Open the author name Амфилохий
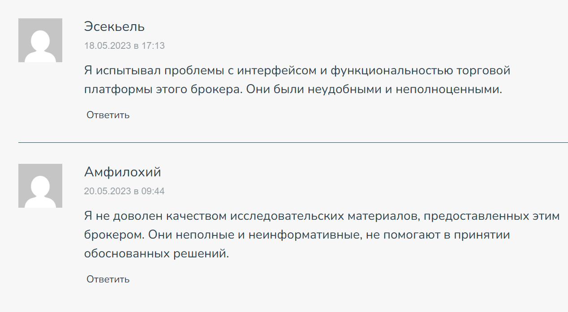 pyautogui.click(x=122, y=172)
